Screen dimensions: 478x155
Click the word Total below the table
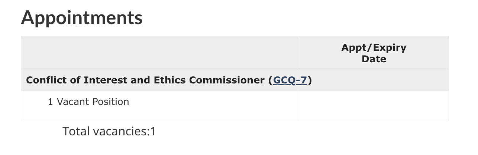tap(76, 131)
